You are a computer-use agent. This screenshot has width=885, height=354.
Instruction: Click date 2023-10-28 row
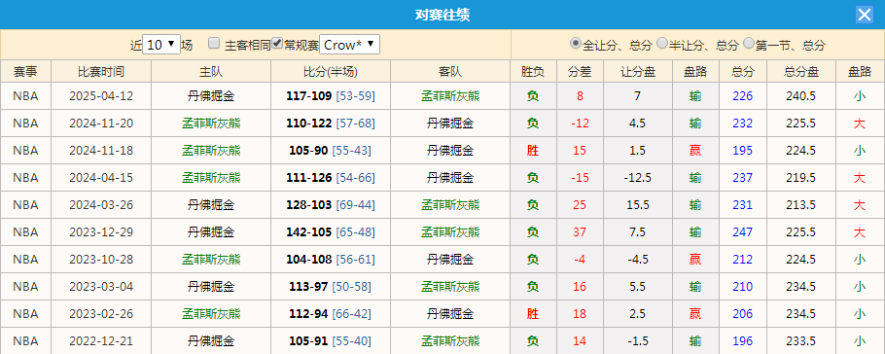pos(101,259)
